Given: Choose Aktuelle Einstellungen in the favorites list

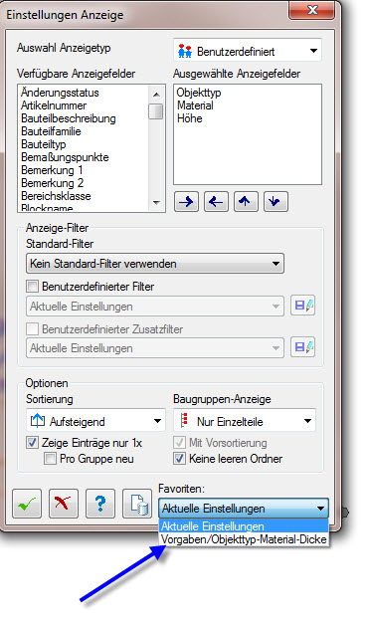Looking at the screenshot, I should pos(244,526).
